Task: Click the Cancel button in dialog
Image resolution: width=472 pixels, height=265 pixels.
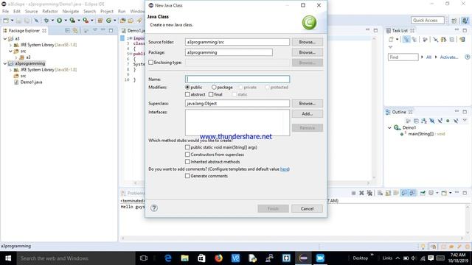Action: coord(307,208)
